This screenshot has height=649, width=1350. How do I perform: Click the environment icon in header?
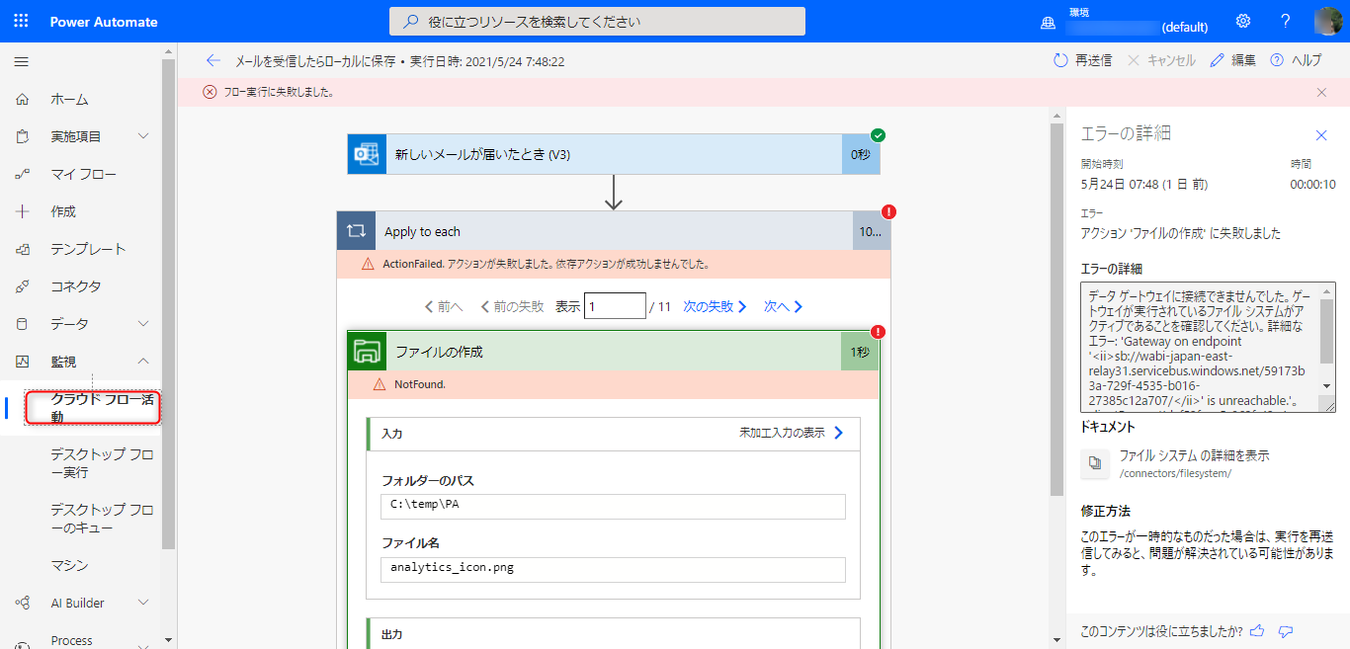(x=1049, y=22)
